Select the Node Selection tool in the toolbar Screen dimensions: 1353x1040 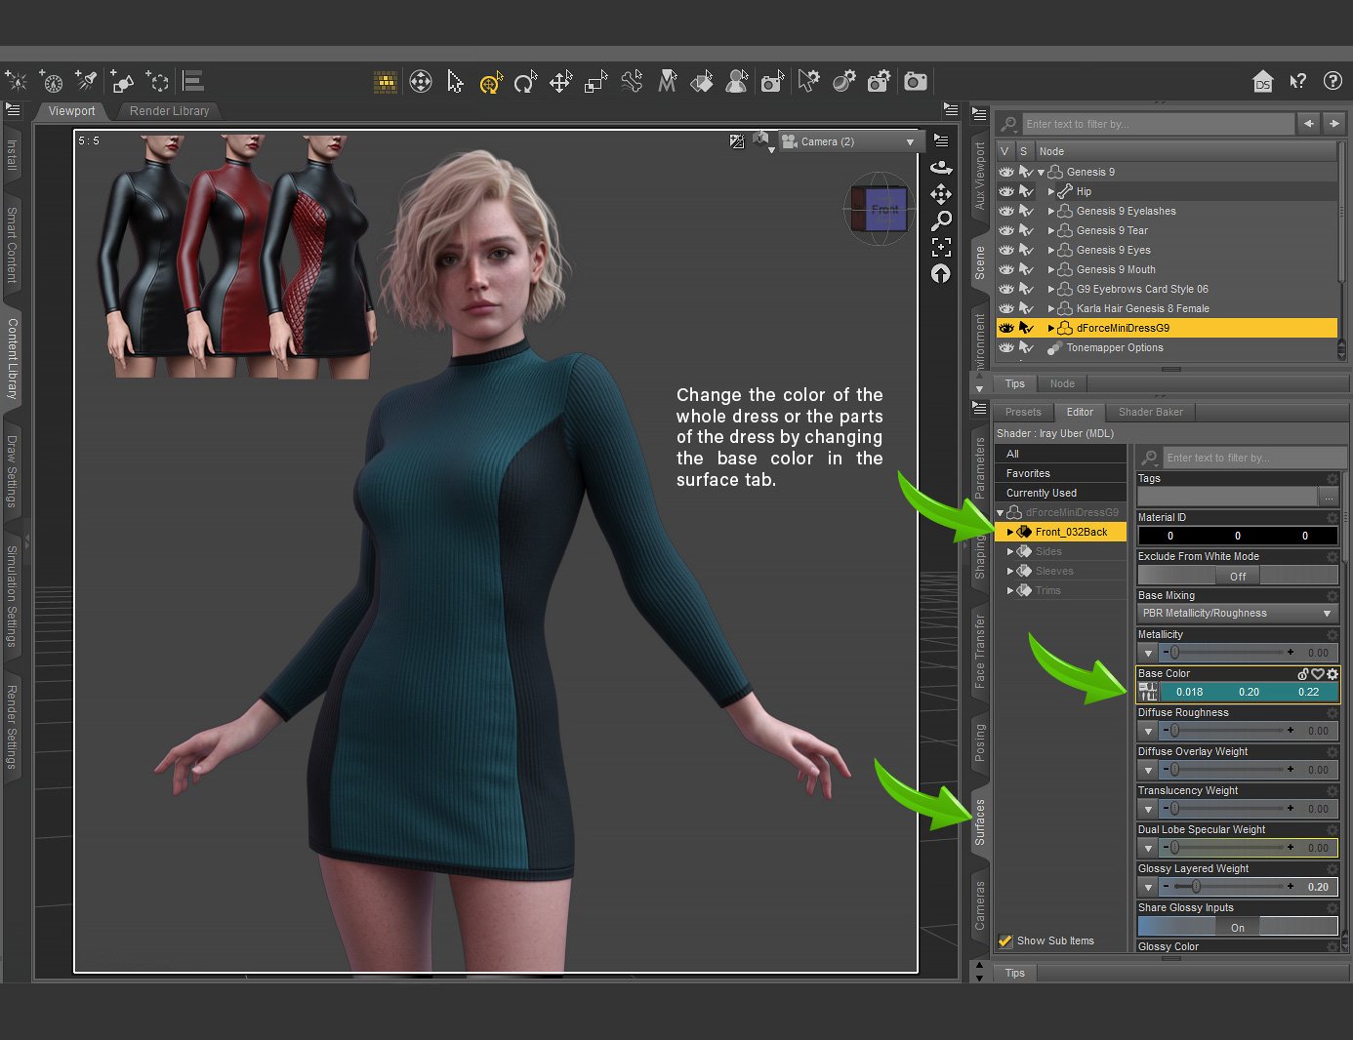[455, 82]
